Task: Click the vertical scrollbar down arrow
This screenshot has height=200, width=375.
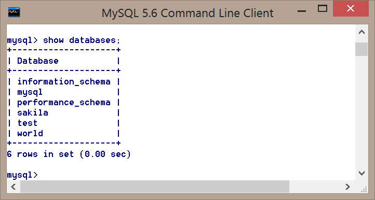Action: 361,173
